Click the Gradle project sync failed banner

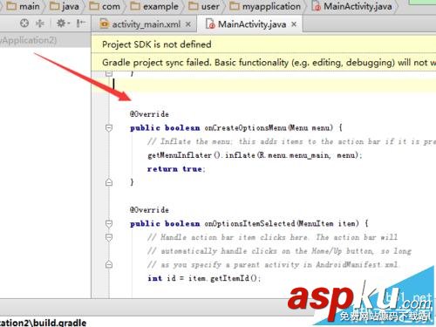pyautogui.click(x=263, y=62)
